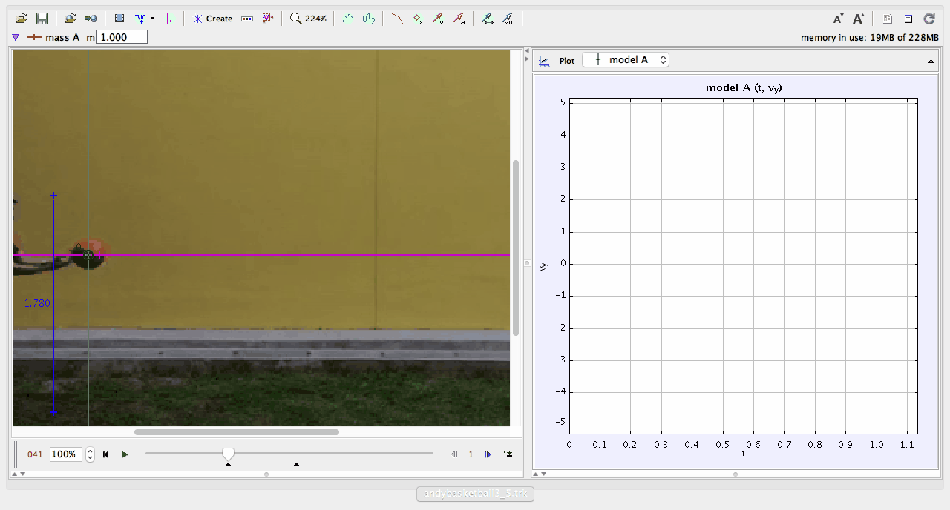Open the description window icon
Viewport: 950px width, 510px height.
pos(908,19)
